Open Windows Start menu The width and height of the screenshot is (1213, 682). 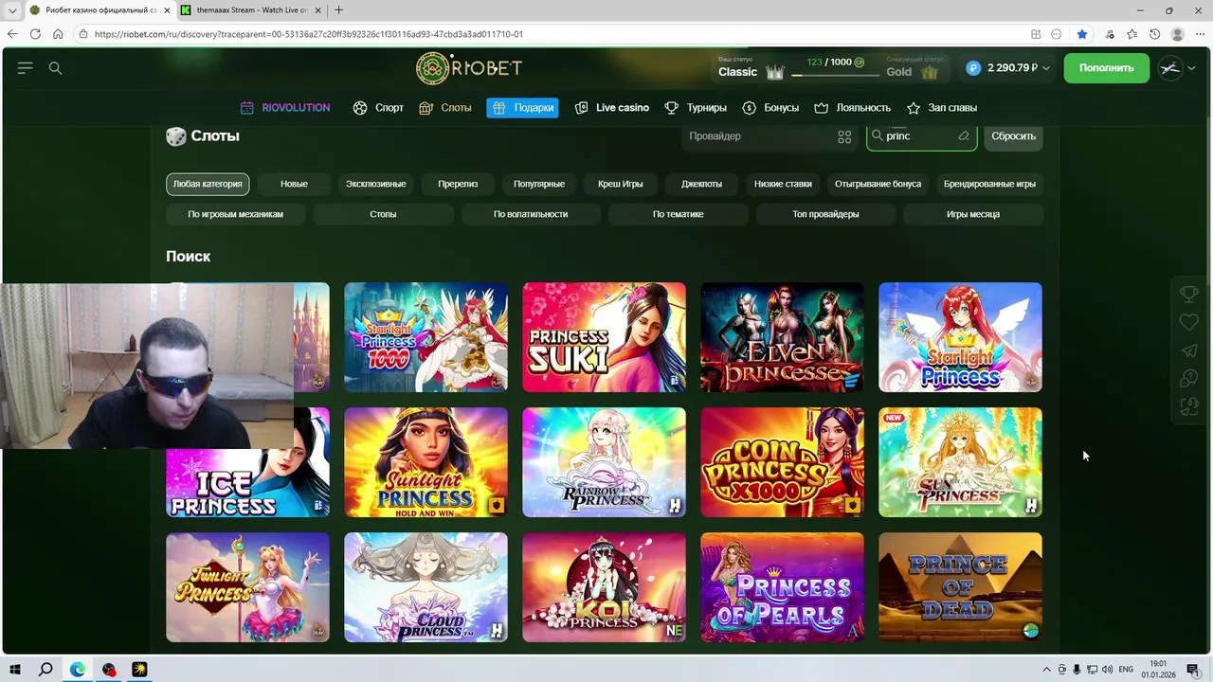[15, 670]
